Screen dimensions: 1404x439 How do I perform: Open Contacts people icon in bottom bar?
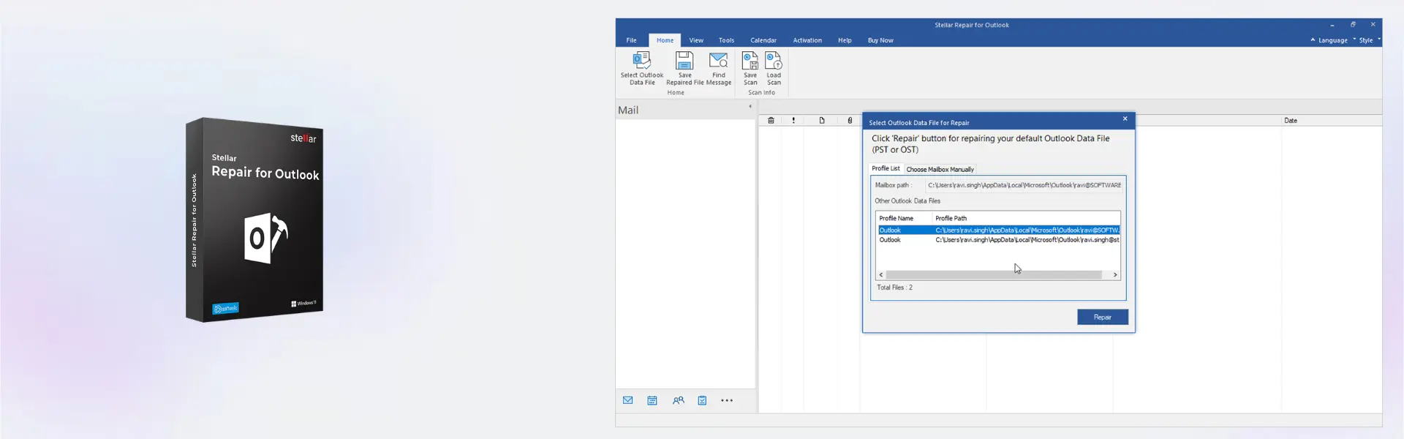[x=679, y=400]
